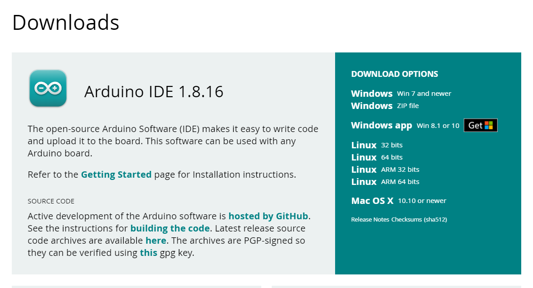
Task: Download the Windows ZIP file
Action: (385, 106)
